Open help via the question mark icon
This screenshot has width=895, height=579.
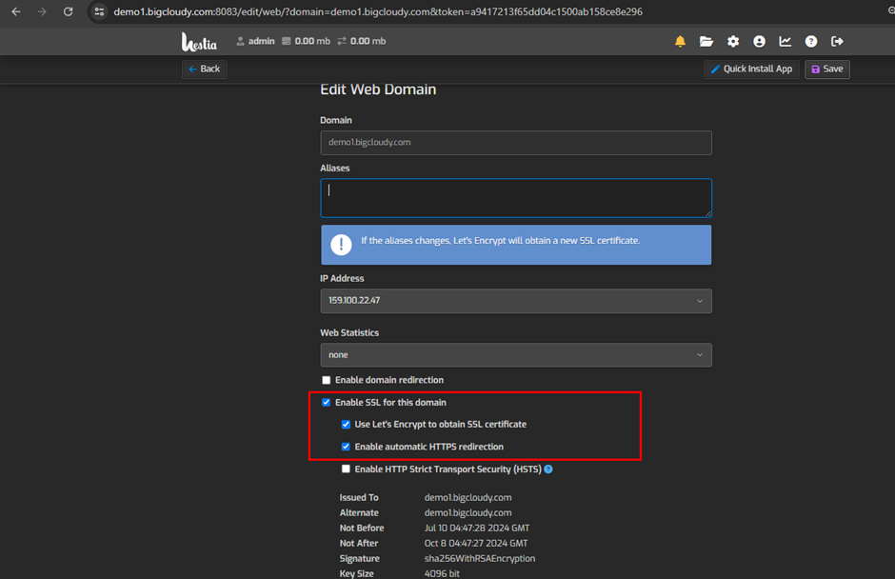coord(810,41)
